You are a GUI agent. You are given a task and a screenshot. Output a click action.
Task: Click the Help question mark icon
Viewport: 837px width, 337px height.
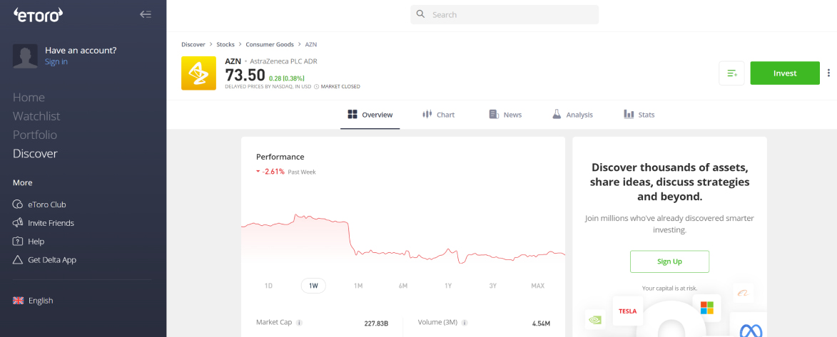18,241
